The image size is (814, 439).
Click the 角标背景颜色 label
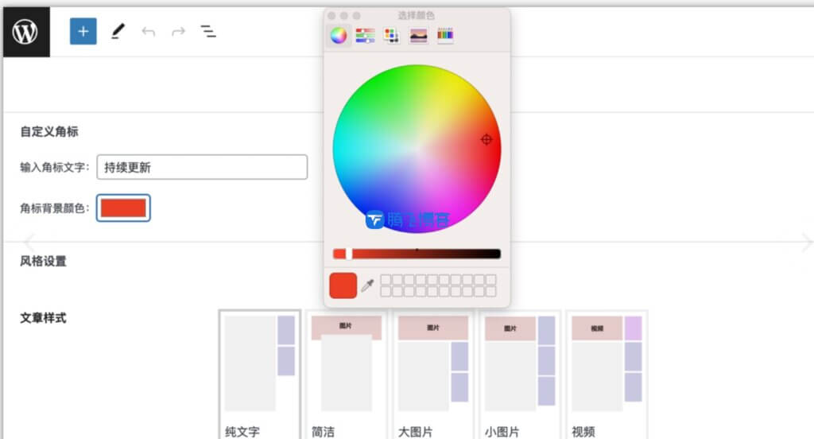55,208
